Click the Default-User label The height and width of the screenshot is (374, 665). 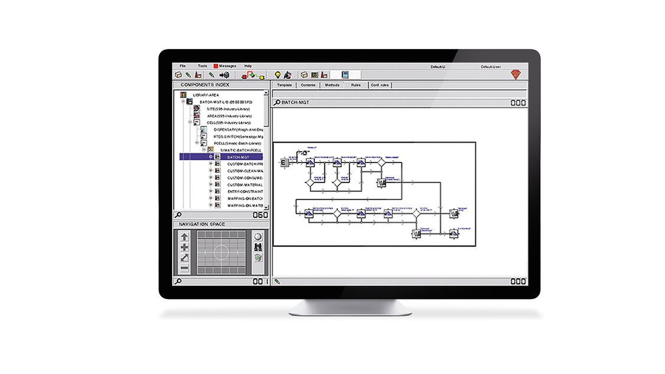click(x=491, y=67)
